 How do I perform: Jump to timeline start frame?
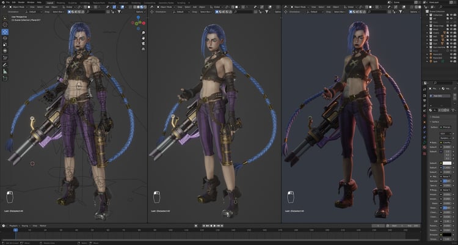coord(204,225)
